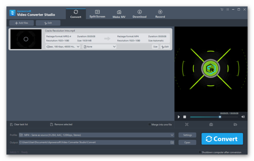Screen dimensions: 254x161
Task: Open the Make MV tab
Action: 119,14
